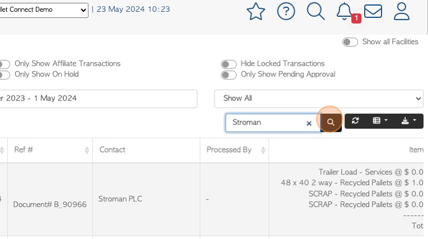
Task: Open the help question mark icon
Action: pyautogui.click(x=286, y=11)
